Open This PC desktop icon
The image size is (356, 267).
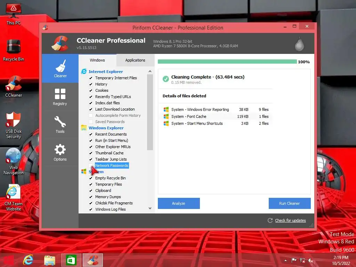coord(14,14)
